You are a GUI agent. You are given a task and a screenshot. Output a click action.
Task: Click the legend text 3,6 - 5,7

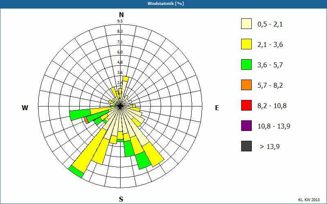tap(270, 65)
